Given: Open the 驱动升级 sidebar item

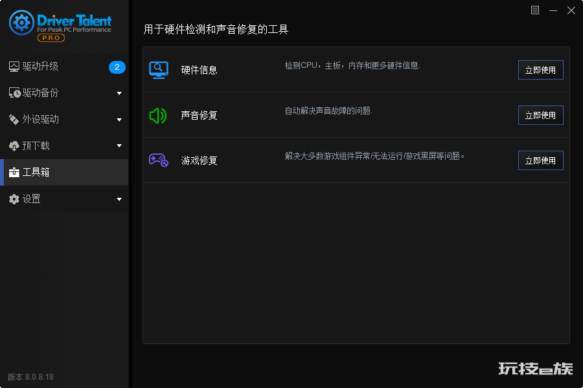Looking at the screenshot, I should 64,67.
